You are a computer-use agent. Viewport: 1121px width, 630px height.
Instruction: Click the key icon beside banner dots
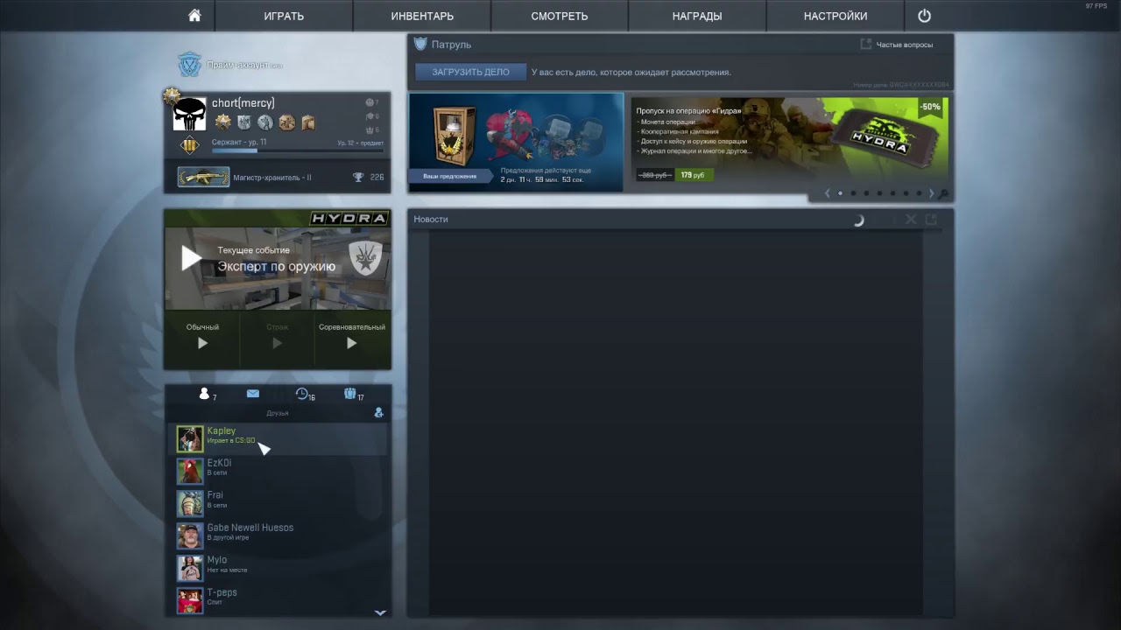943,194
